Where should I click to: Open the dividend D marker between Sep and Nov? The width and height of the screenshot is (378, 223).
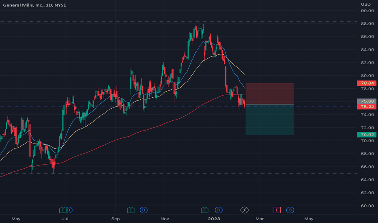click(x=144, y=210)
